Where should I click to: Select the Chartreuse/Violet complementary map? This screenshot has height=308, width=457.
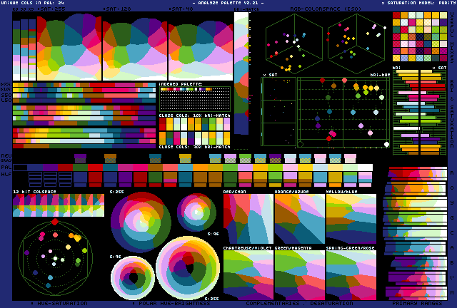click(x=248, y=274)
